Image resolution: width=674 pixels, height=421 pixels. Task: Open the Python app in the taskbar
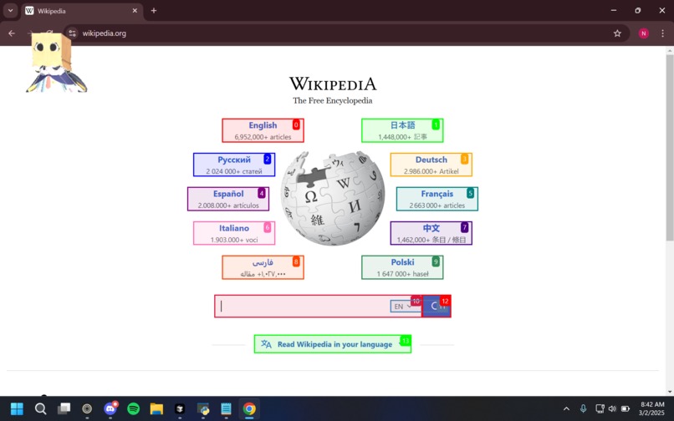coord(203,408)
